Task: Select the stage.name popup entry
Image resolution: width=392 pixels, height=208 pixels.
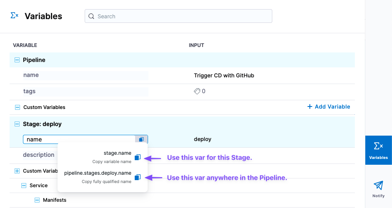Action: click(x=118, y=153)
